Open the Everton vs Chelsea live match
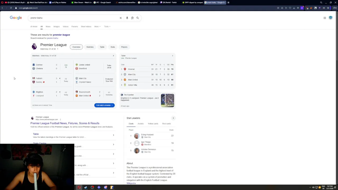Image resolution: width=338 pixels, height=190 pixels. [51, 66]
